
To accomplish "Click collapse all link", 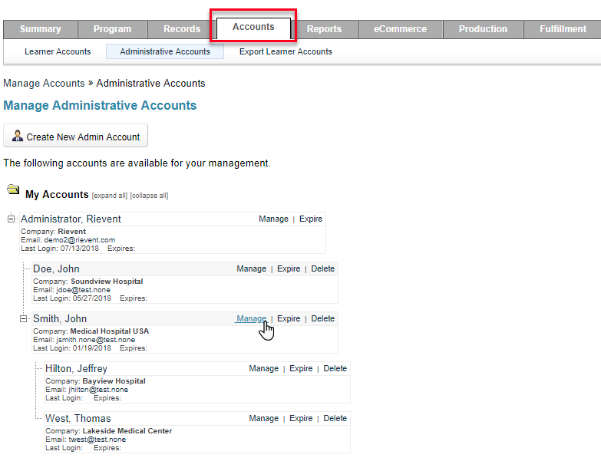I will click(149, 196).
